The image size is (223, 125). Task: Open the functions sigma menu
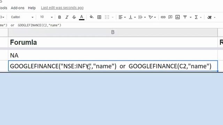(x=196, y=17)
